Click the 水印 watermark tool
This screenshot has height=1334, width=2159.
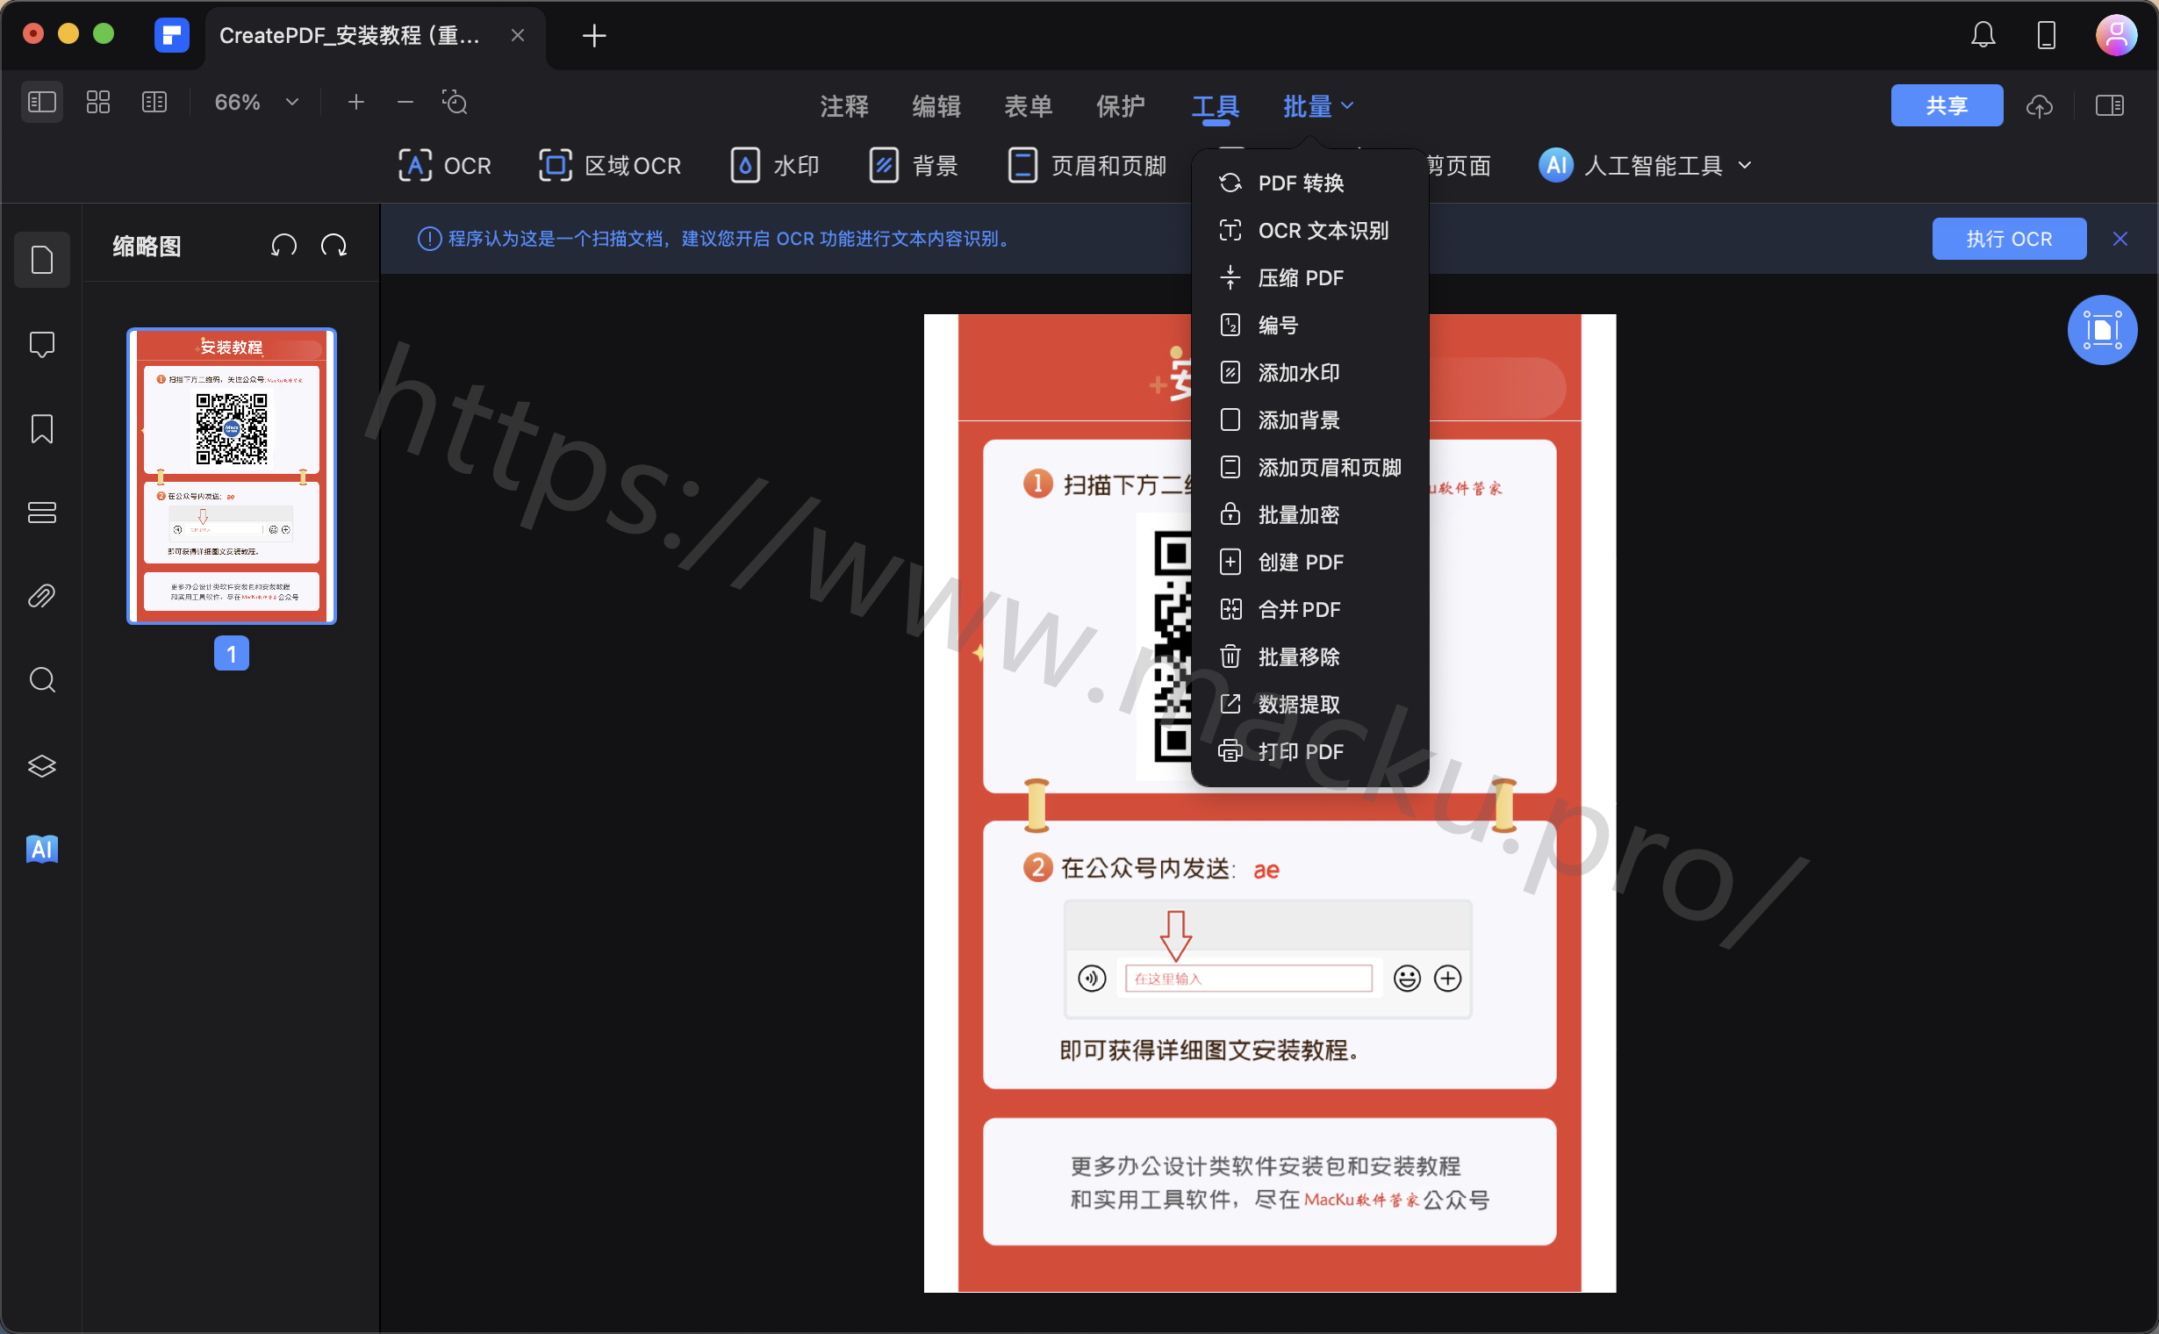point(775,165)
